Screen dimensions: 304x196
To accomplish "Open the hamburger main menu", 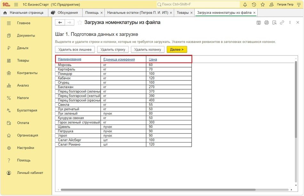I will 16,4.
